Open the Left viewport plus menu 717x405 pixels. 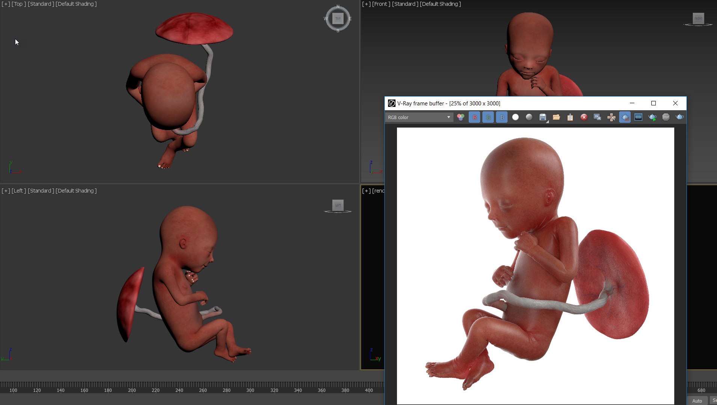pyautogui.click(x=6, y=190)
